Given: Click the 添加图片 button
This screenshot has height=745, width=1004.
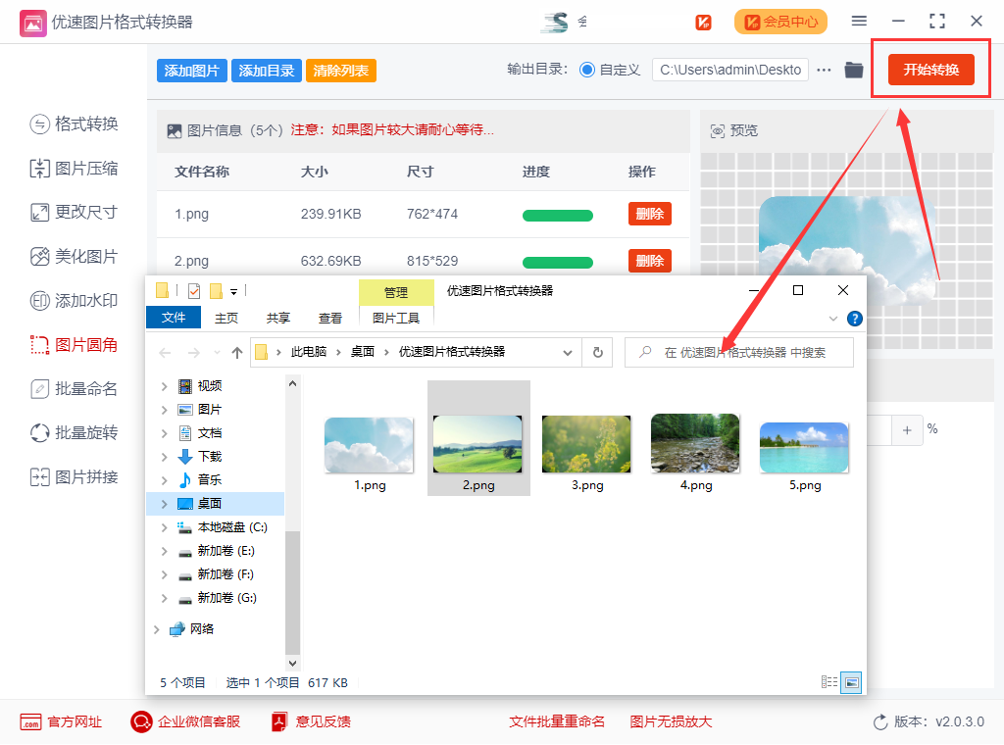Looking at the screenshot, I should tap(191, 71).
